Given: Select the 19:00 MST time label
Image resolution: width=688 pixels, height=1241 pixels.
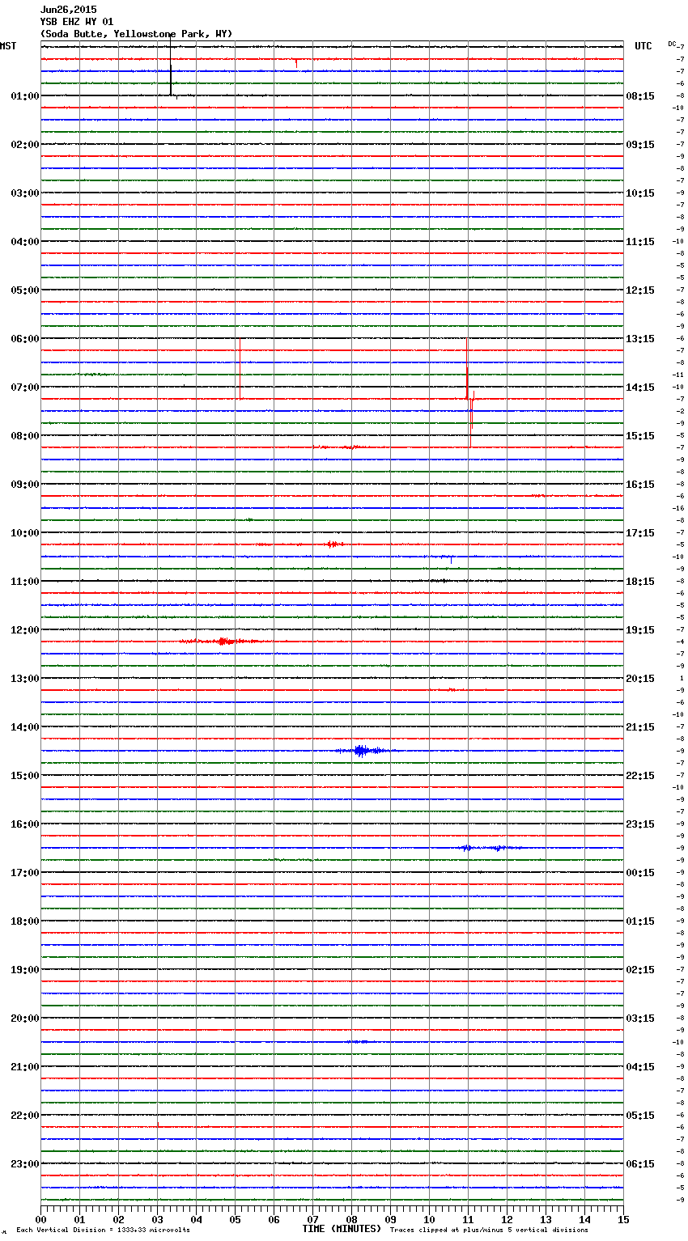Looking at the screenshot, I should pyautogui.click(x=25, y=970).
